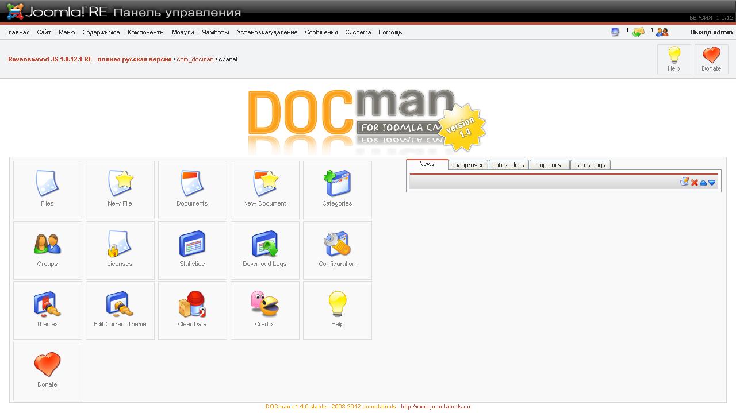Click the com_docman breadcrumb link
Image resolution: width=736 pixels, height=413 pixels.
(x=195, y=59)
